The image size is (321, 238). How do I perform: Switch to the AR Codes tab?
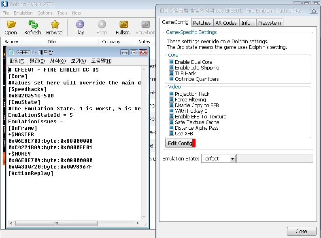pyautogui.click(x=227, y=23)
